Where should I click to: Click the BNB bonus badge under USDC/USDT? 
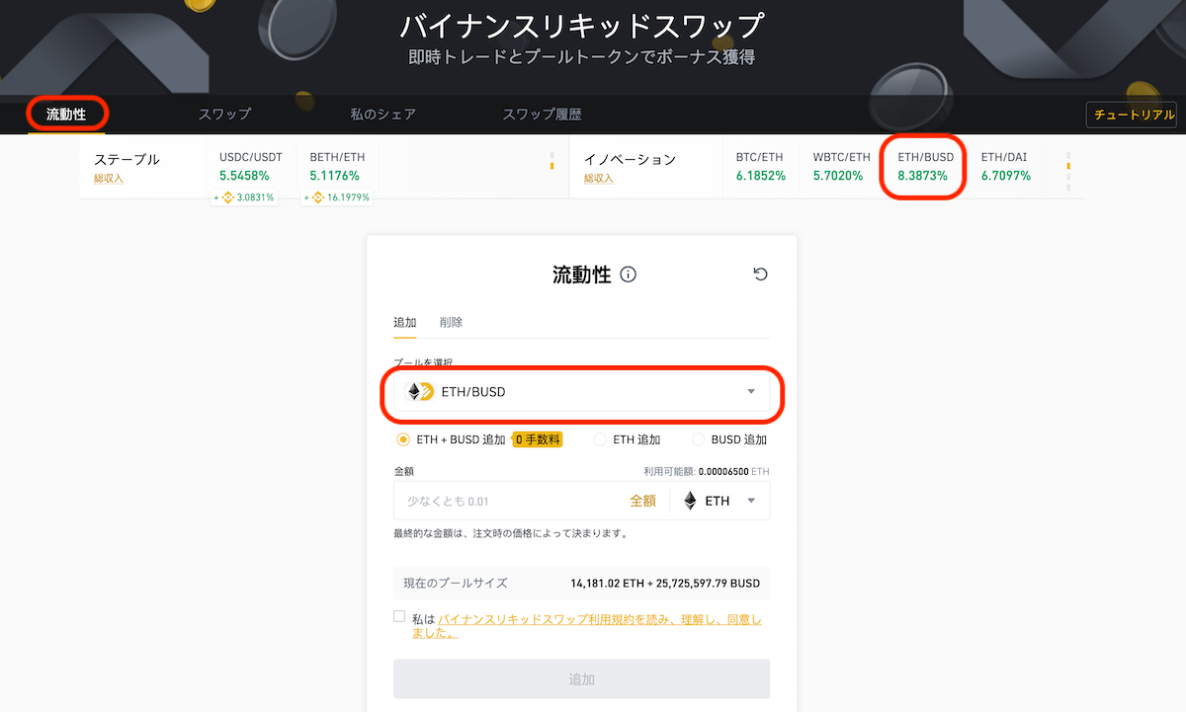tap(245, 198)
